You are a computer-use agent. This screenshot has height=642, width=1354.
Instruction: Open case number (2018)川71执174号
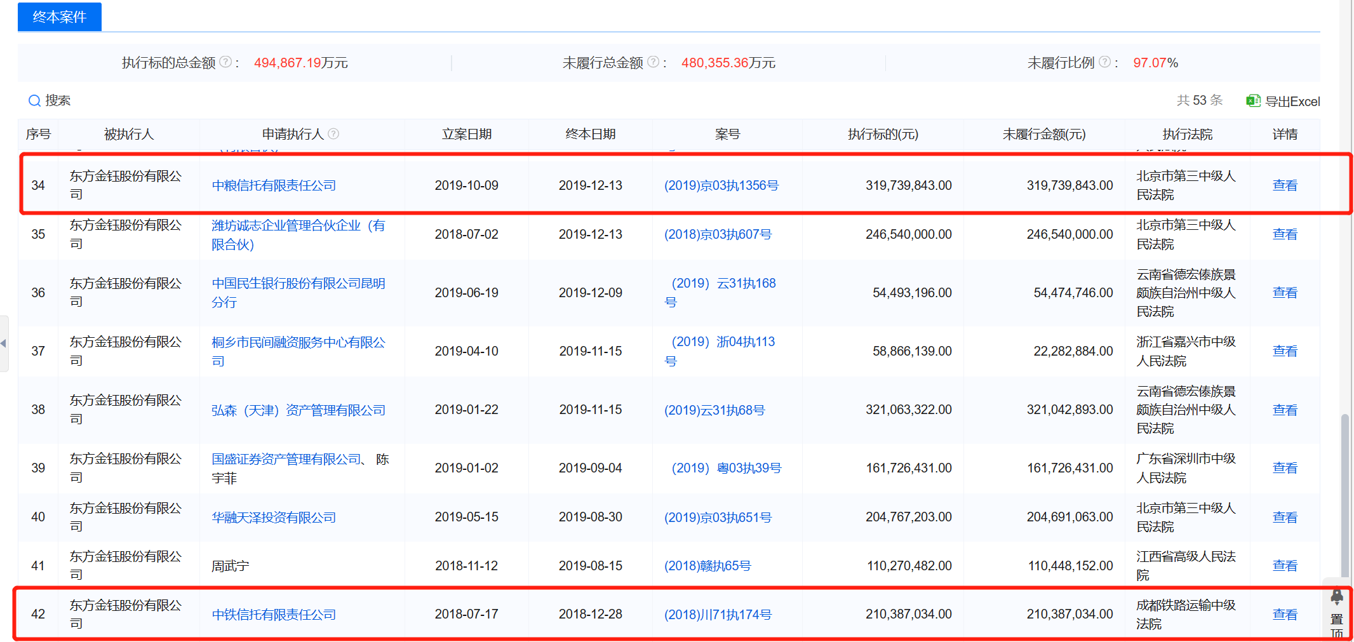718,615
